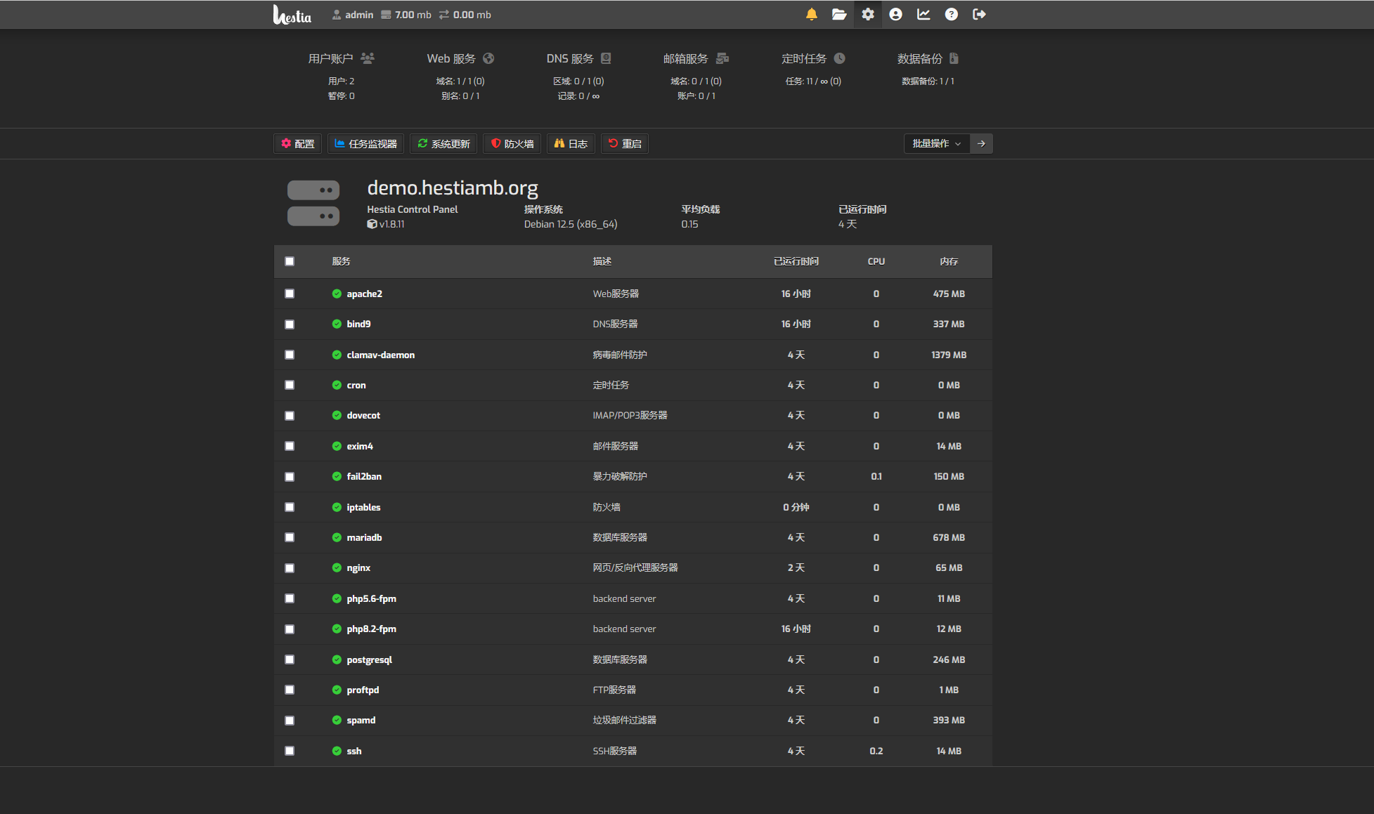Open the statistics chart icon
Screen dimensions: 1374x814
(923, 14)
